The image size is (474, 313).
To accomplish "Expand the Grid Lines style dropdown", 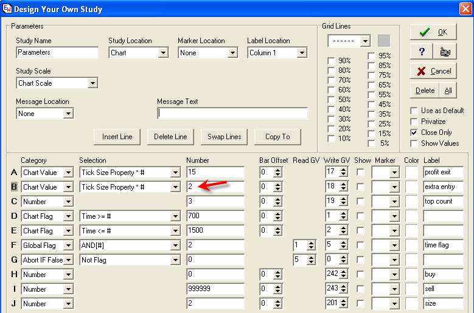I will pos(364,41).
